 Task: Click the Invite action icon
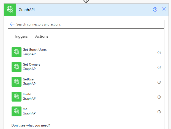click(17, 97)
